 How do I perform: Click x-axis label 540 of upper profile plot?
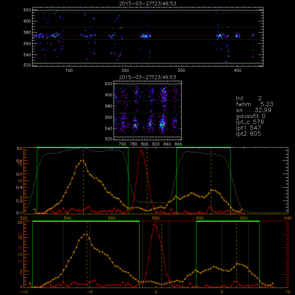click(68, 218)
